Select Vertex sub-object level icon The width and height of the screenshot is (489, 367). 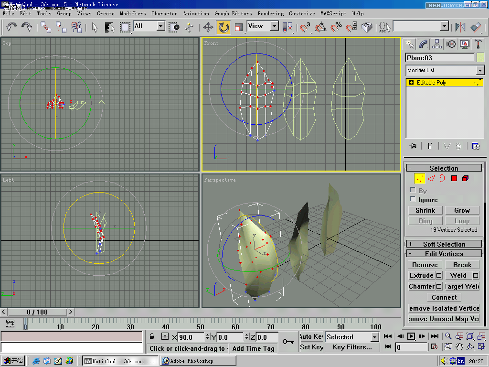[420, 179]
